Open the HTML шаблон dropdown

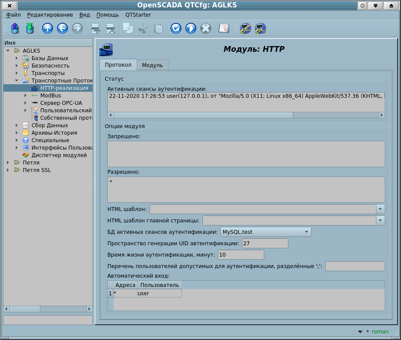coord(380,209)
